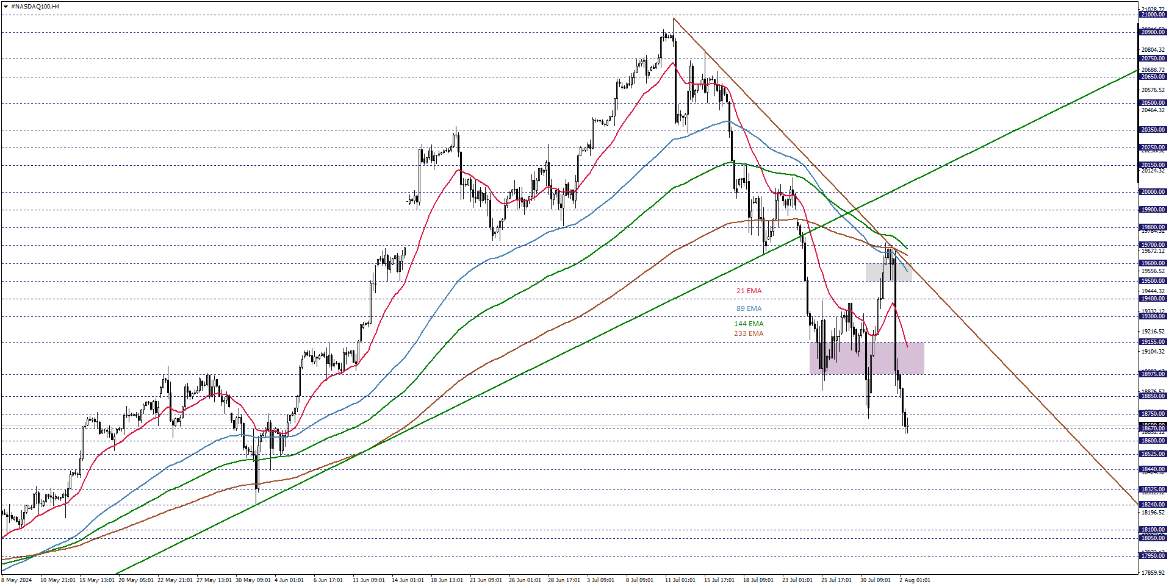Click the 20804.32 axis price value

(1153, 50)
